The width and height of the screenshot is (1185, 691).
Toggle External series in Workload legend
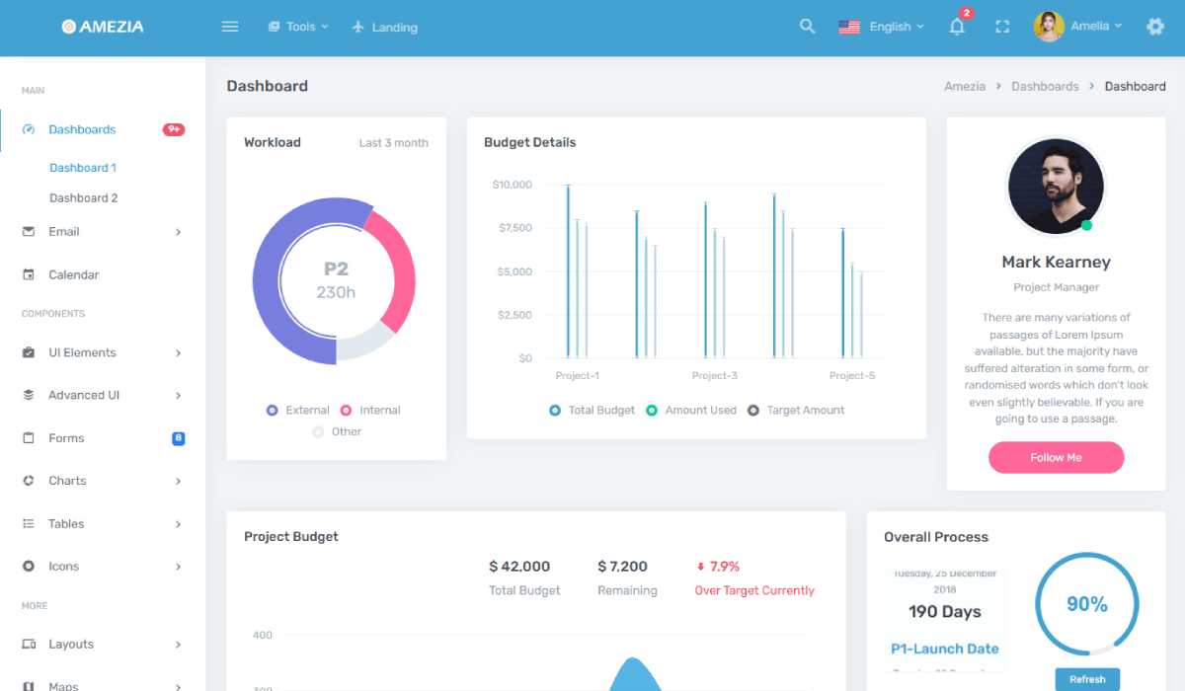pyautogui.click(x=298, y=410)
